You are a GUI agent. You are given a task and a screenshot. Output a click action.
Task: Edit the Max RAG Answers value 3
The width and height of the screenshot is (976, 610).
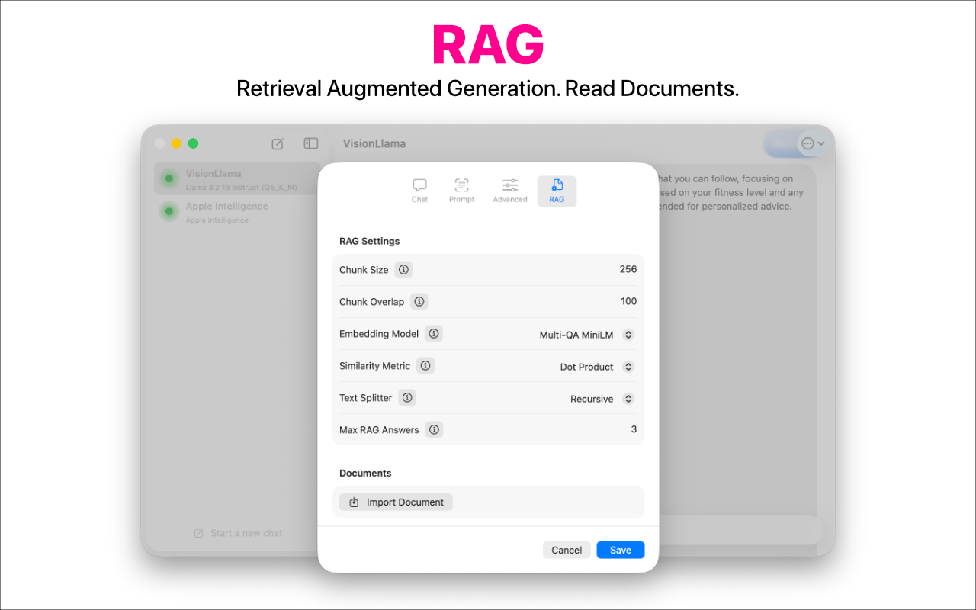pos(634,429)
